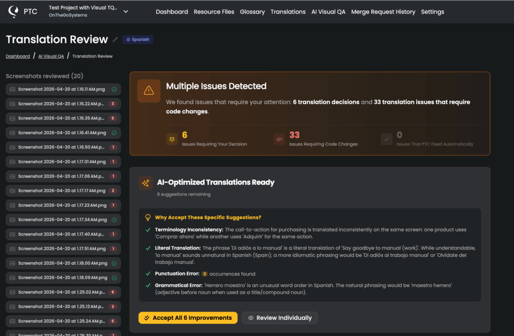Open the project selector dropdown chevron

[x=125, y=12]
